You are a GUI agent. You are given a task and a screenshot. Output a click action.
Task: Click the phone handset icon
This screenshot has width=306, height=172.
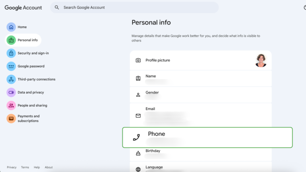[136, 137]
